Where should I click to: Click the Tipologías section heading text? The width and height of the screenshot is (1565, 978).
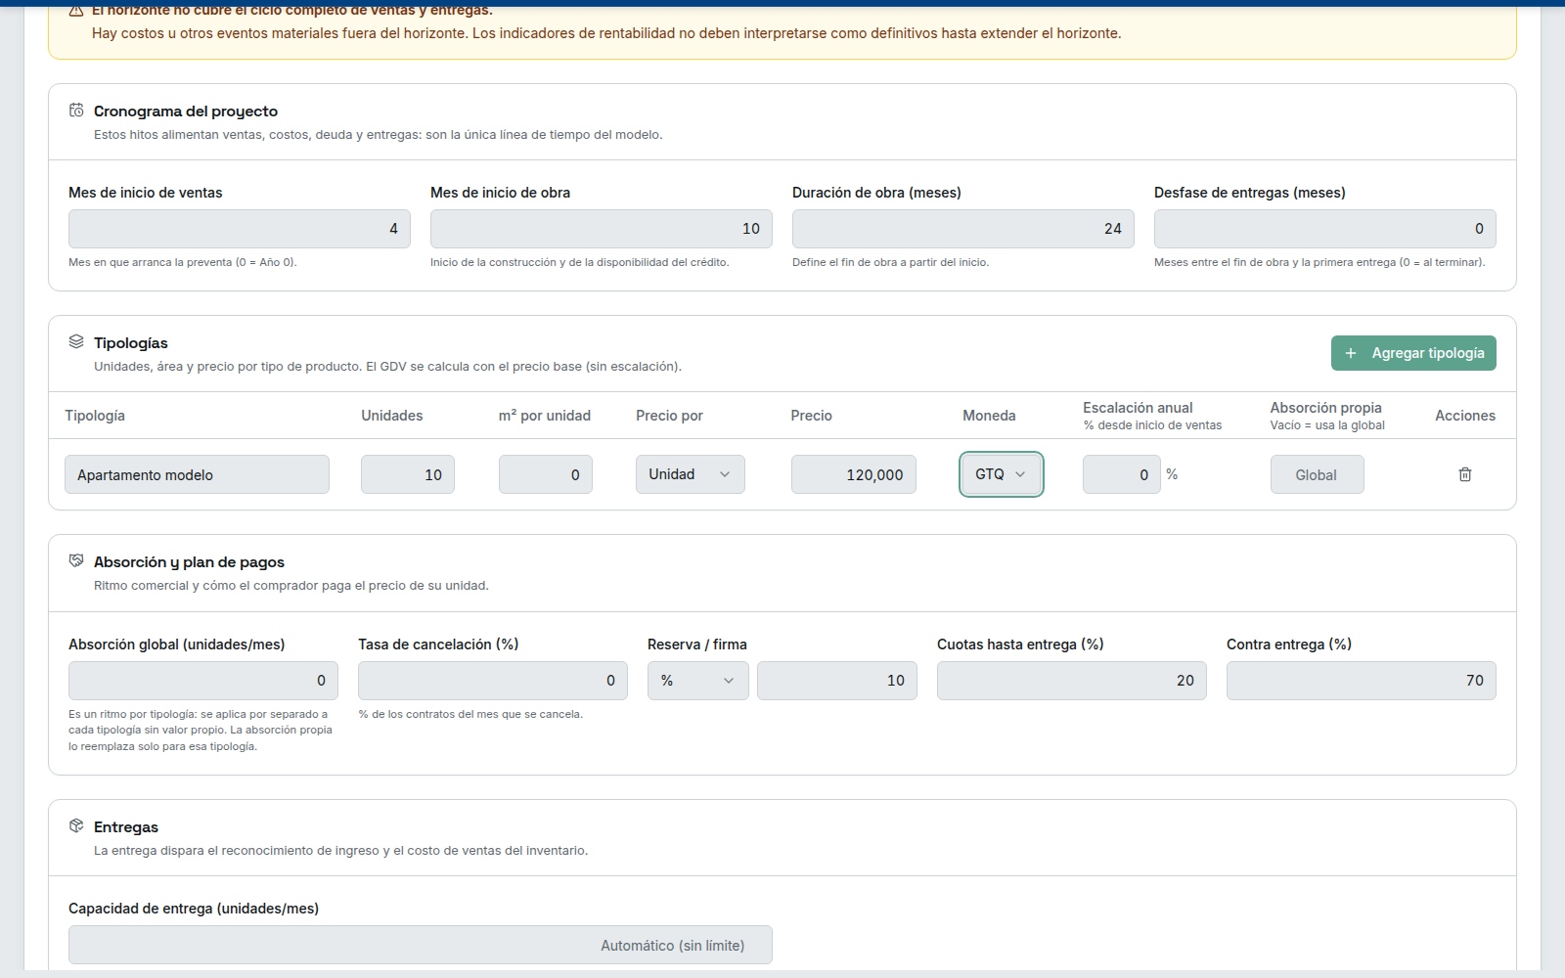[131, 343]
